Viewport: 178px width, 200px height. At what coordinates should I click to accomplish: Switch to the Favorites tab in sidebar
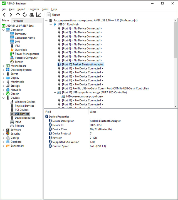(18, 21)
